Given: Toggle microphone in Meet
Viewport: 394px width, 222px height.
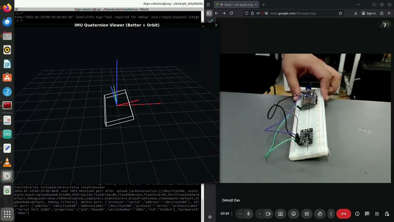Looking at the screenshot, I should pos(248,214).
